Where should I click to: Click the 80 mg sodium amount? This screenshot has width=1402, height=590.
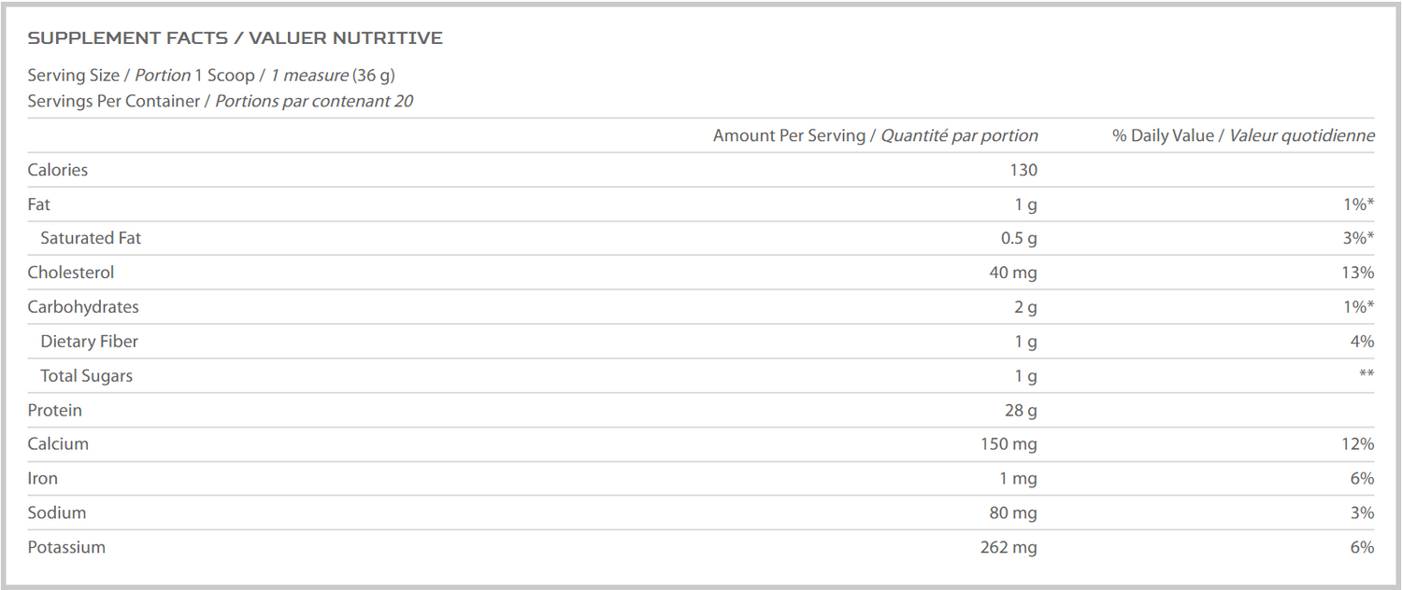(1013, 513)
